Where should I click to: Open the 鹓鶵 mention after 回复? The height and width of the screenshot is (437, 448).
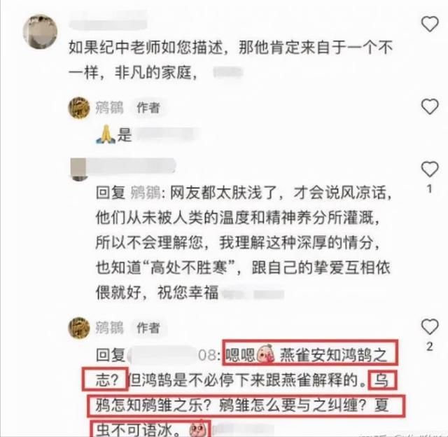(145, 193)
